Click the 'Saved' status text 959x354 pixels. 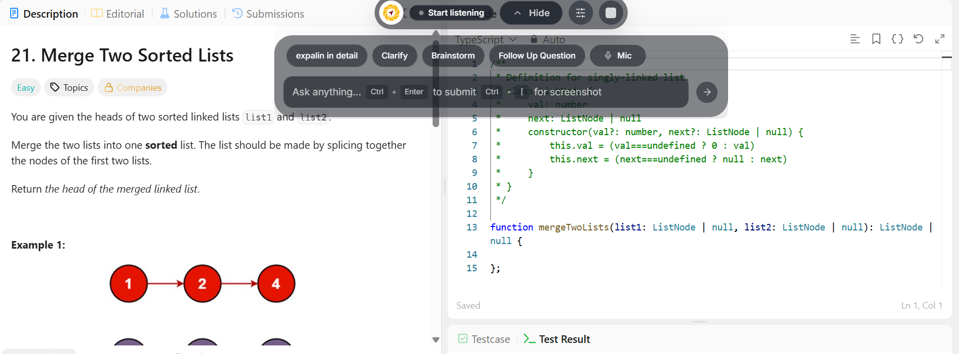point(468,306)
